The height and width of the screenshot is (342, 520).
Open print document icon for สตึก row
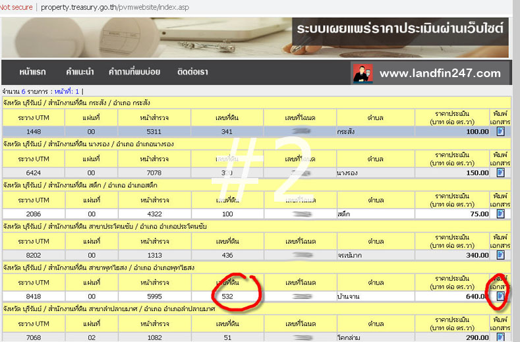coord(500,214)
